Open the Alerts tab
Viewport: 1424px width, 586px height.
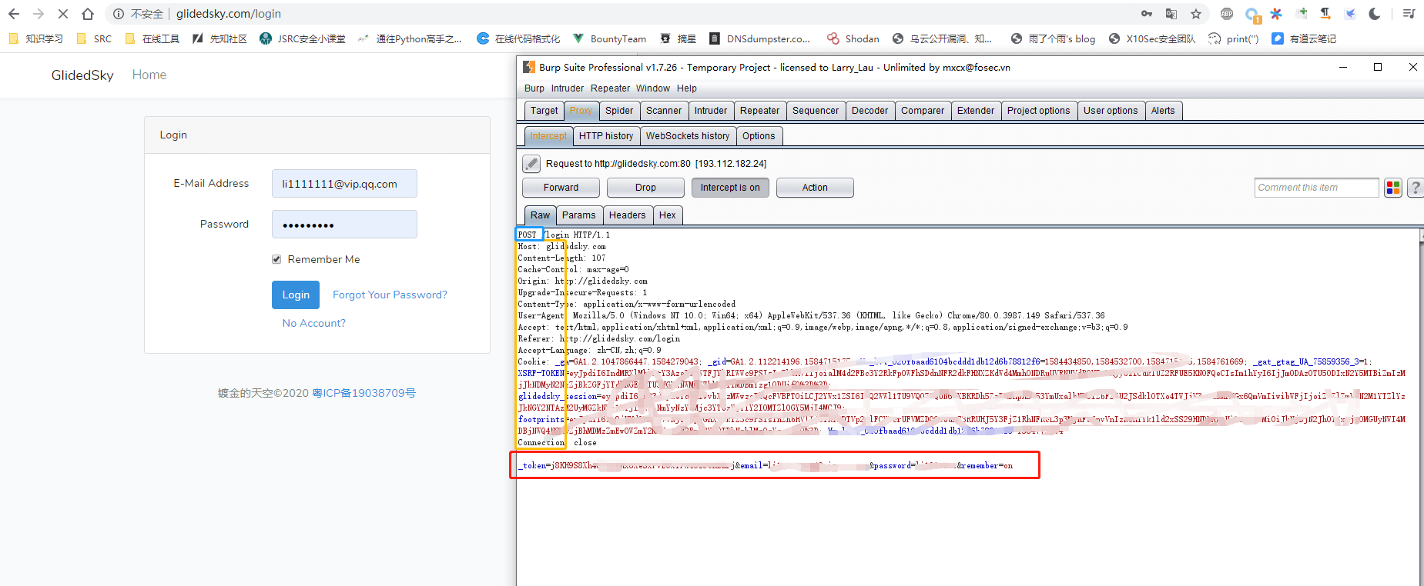[x=1163, y=111]
